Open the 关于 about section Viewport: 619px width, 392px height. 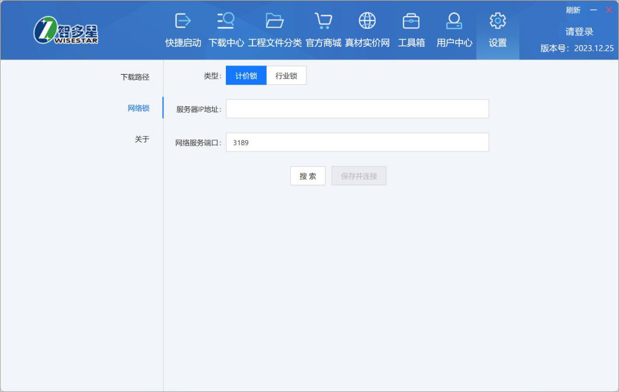click(x=142, y=139)
